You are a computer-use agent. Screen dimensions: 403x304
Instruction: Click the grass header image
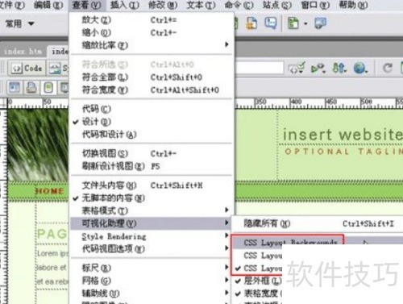pos(38,145)
